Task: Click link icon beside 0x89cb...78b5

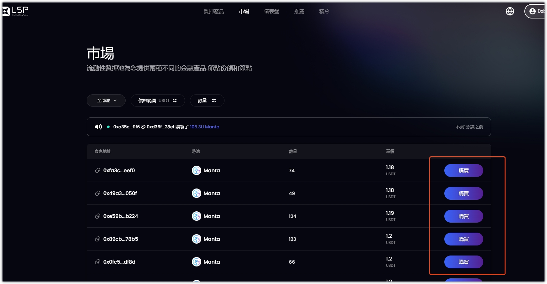Action: (x=98, y=239)
